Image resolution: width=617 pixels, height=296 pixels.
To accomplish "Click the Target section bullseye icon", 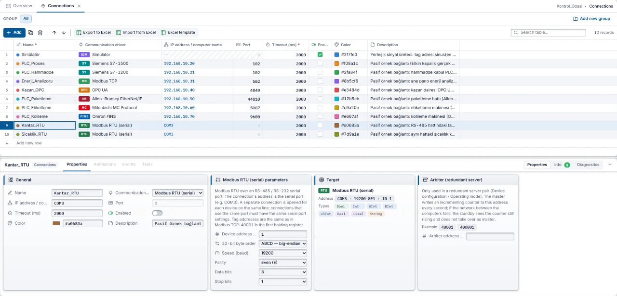I will click(322, 180).
